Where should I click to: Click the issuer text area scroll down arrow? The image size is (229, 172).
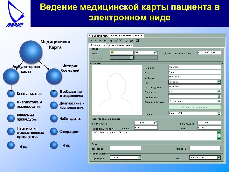point(219,138)
